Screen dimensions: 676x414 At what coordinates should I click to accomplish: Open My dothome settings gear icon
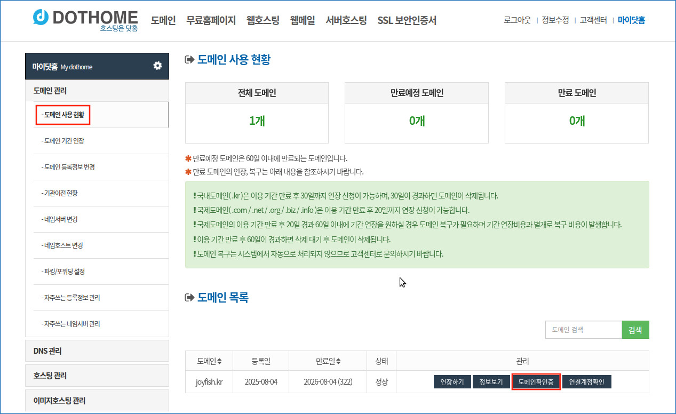coord(157,66)
